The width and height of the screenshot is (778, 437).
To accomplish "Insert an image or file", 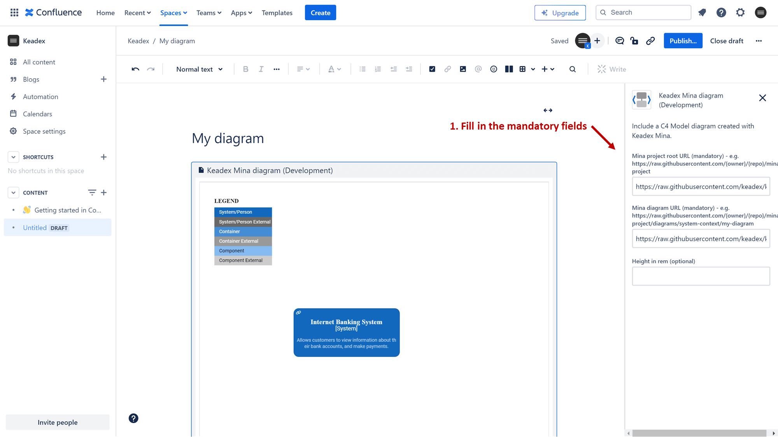I will point(463,69).
